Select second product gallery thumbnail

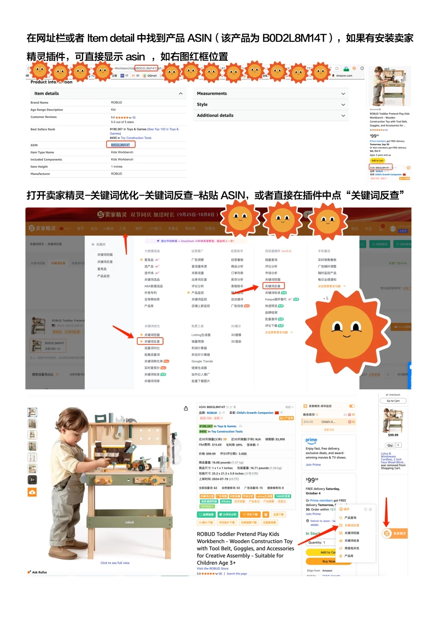point(32,424)
